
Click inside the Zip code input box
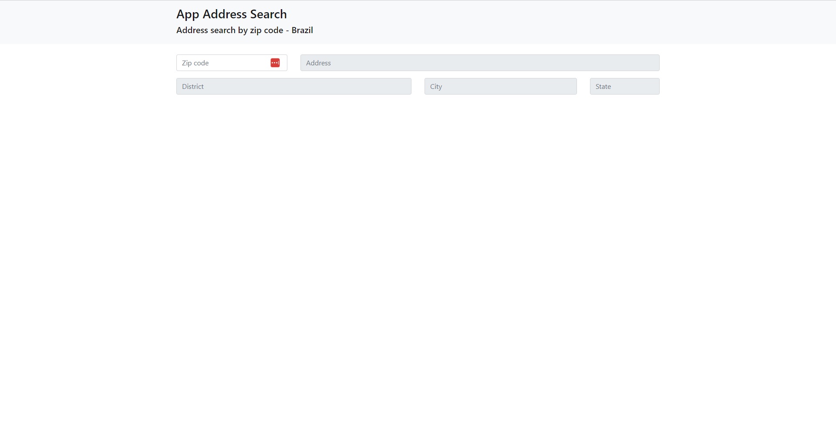tap(222, 63)
